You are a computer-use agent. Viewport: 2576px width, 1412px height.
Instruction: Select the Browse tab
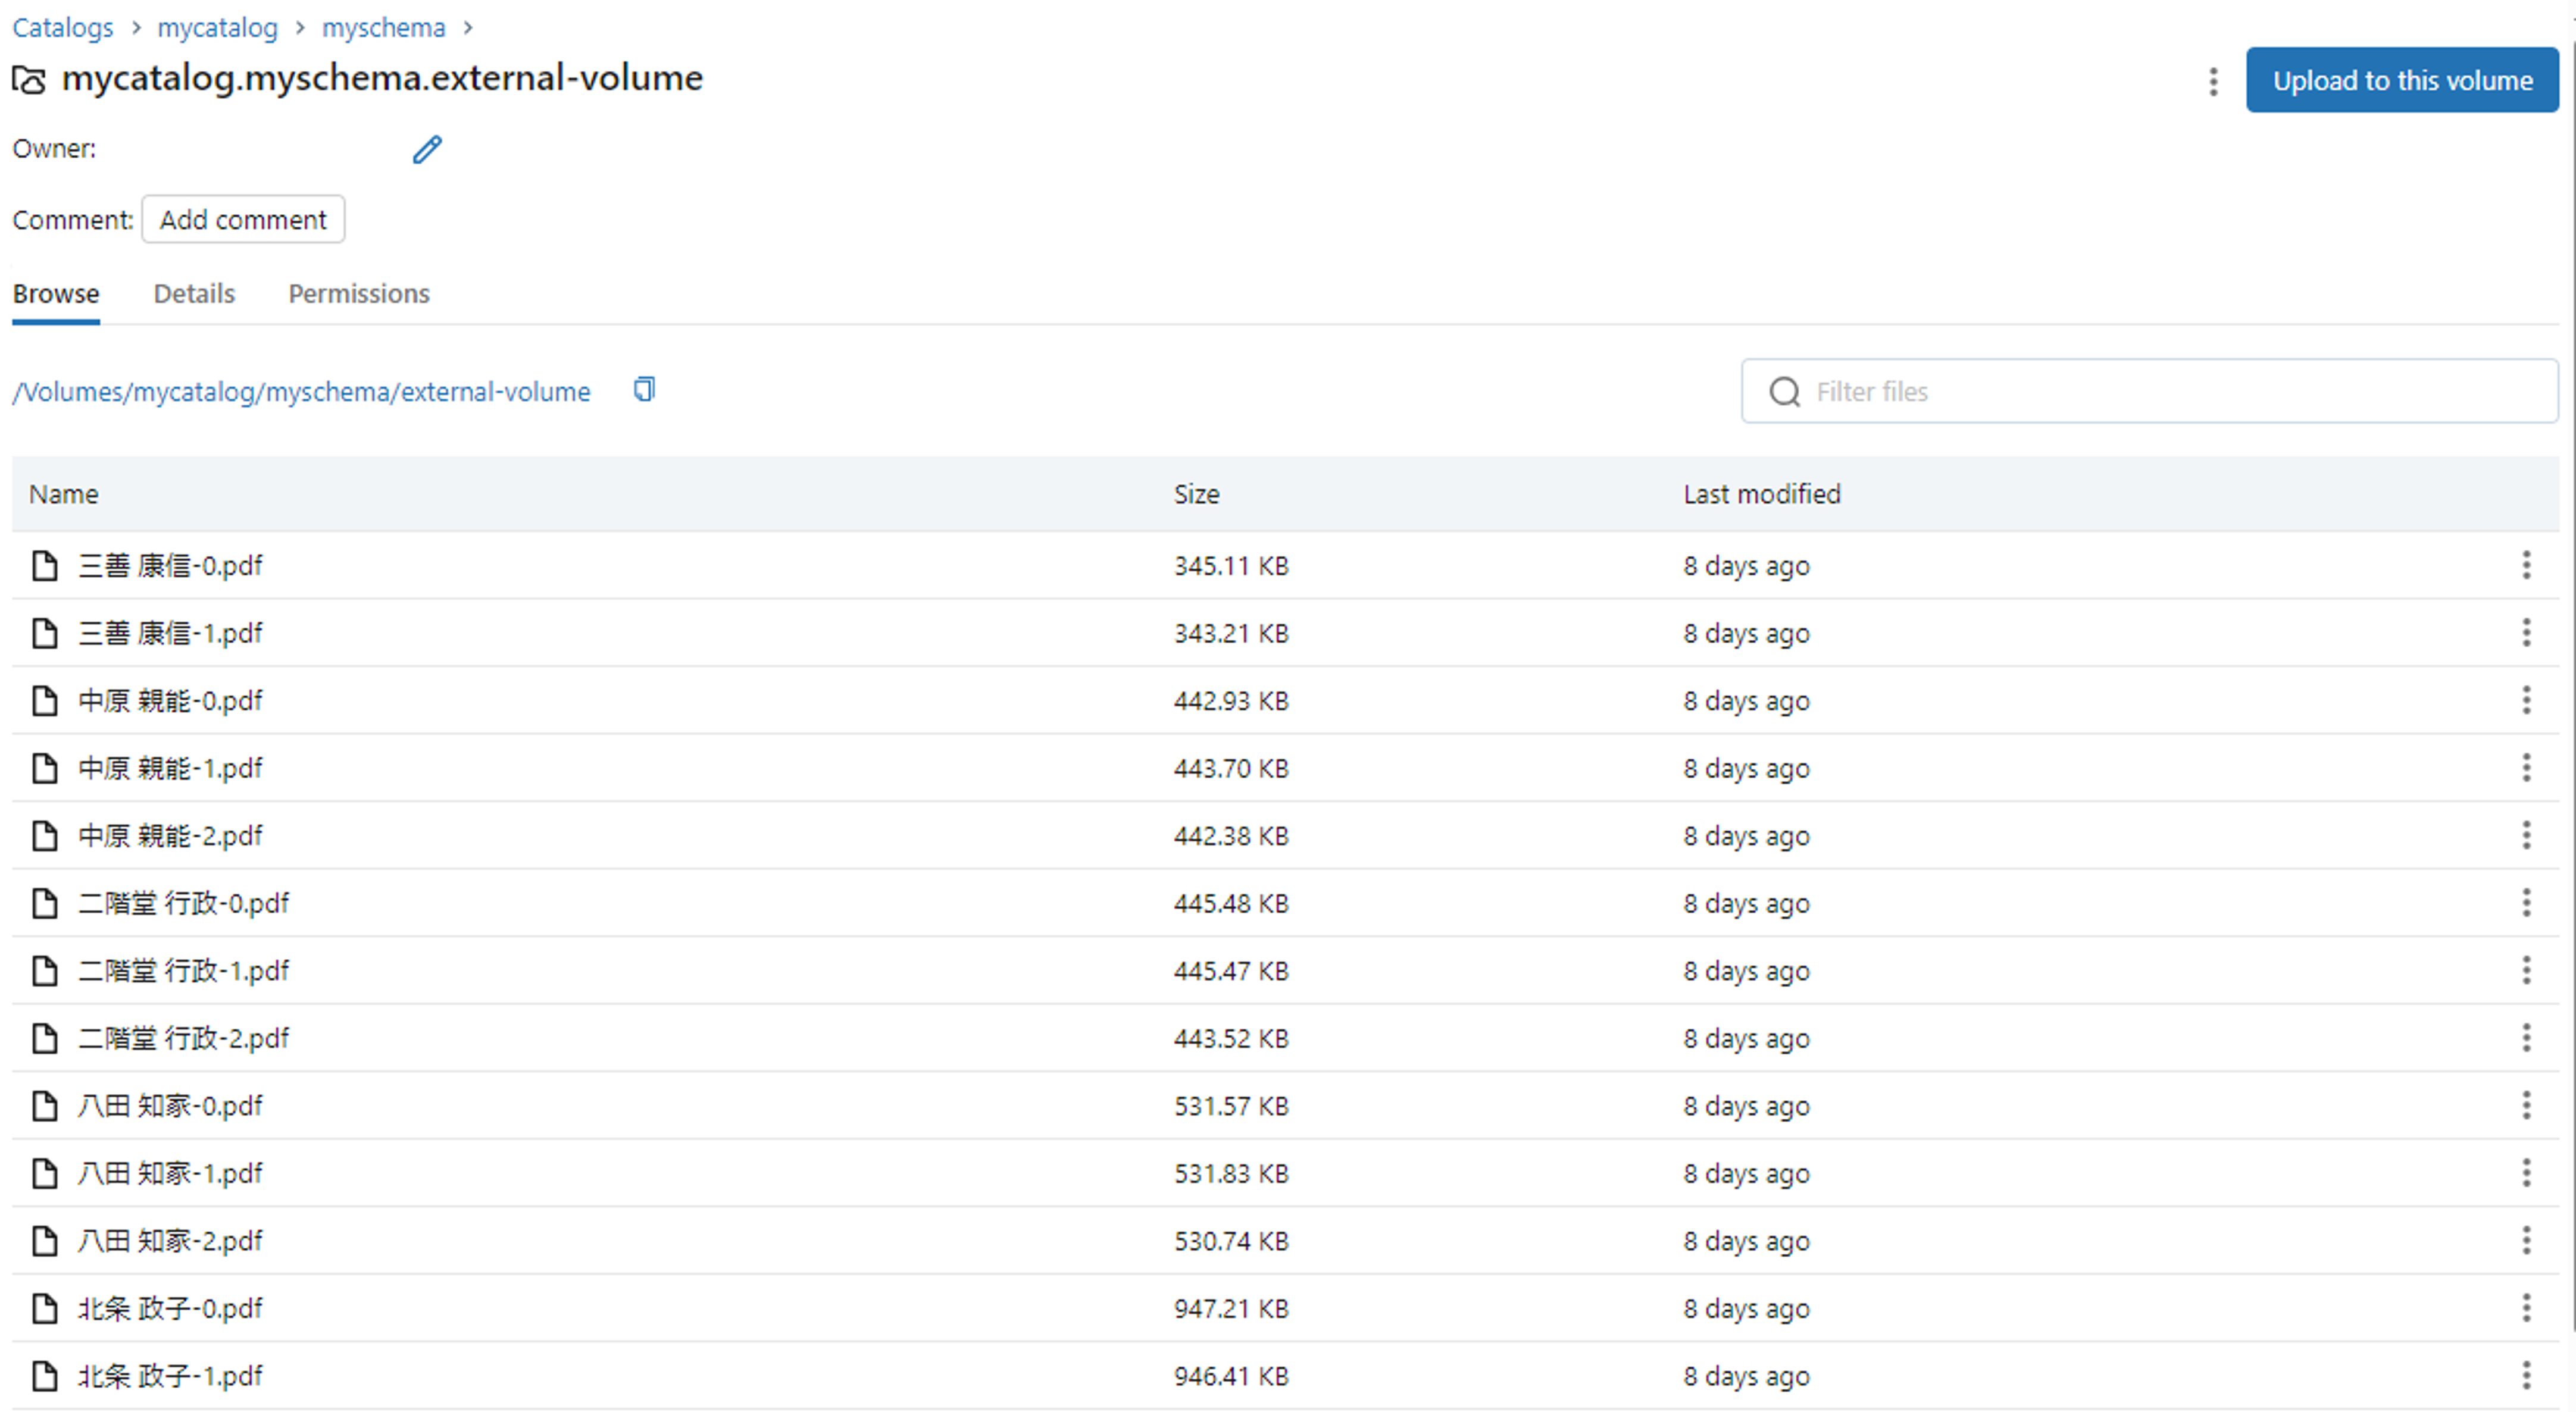point(56,294)
